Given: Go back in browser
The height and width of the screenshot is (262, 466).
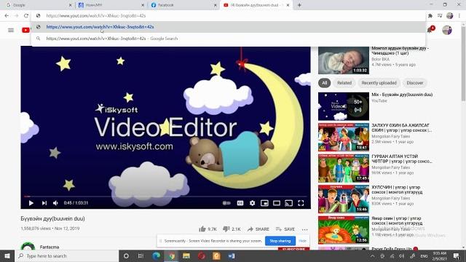Looking at the screenshot, I should [x=7, y=15].
